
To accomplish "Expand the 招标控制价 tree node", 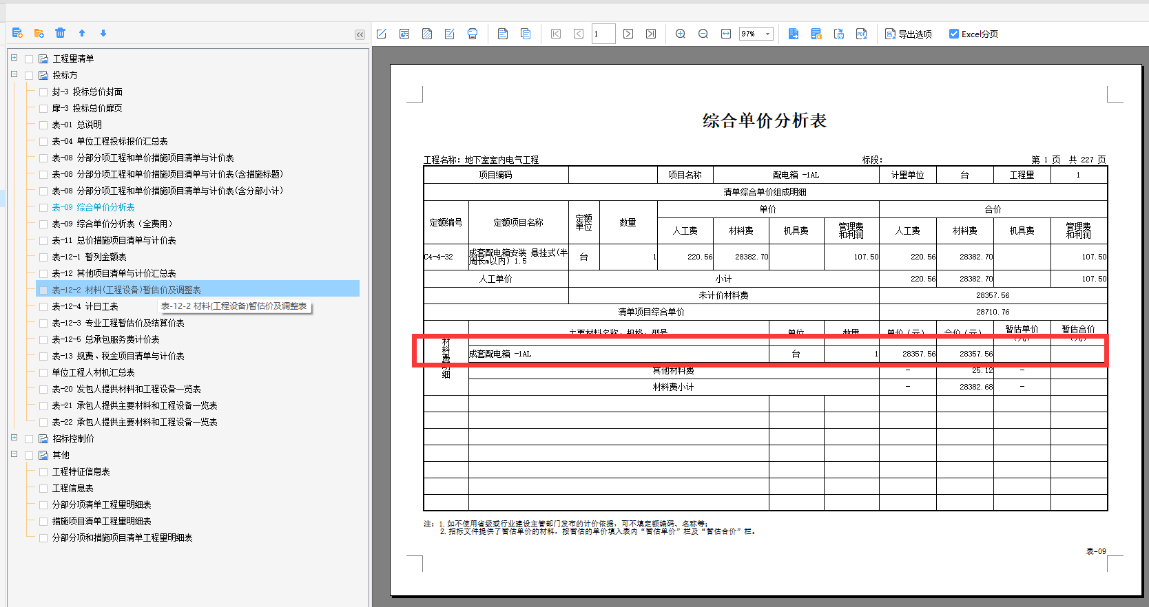I will pos(14,438).
